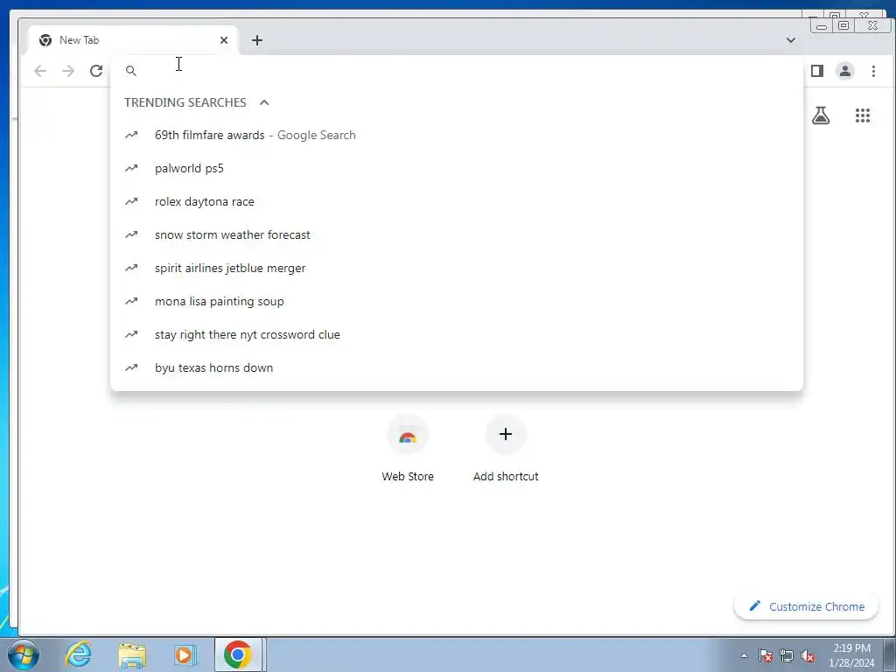Open Windows Explorer from taskbar

(x=132, y=654)
